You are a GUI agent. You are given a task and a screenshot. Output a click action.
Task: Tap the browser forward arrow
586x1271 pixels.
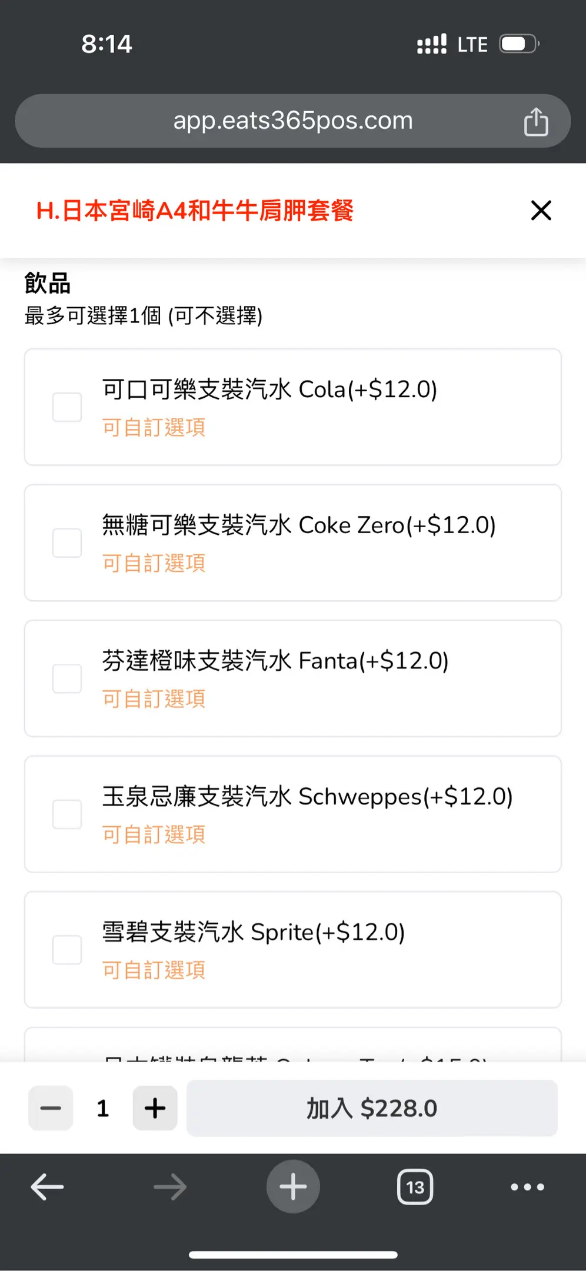pos(170,1187)
